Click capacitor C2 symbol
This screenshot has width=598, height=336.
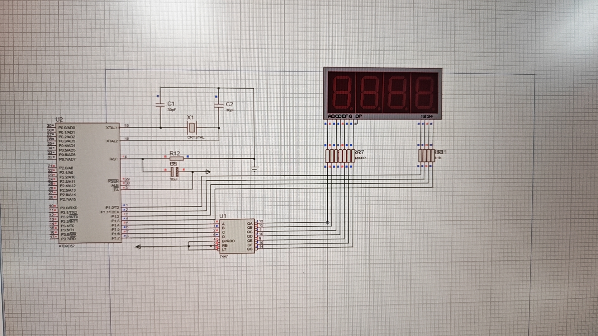click(x=219, y=105)
